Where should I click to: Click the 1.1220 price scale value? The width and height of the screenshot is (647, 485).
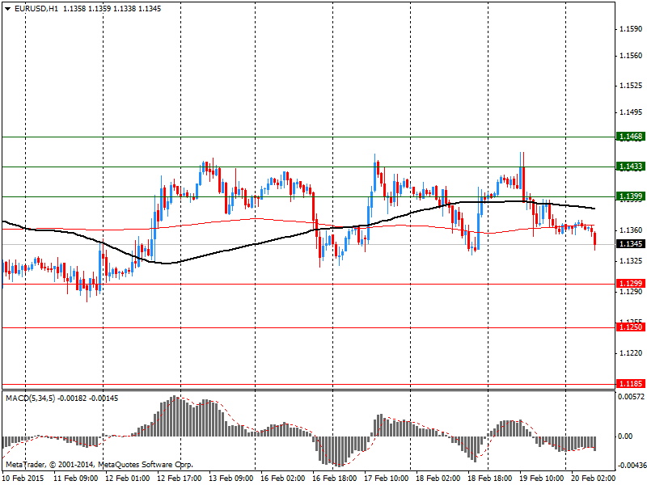631,353
